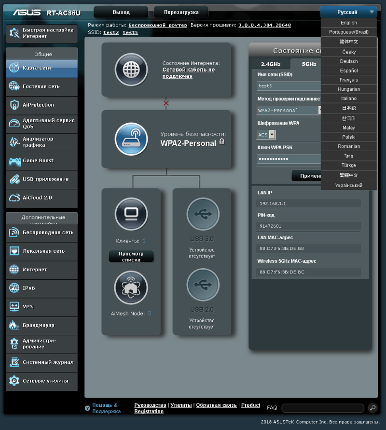Click the FAQ search magnifier icon

point(372,408)
